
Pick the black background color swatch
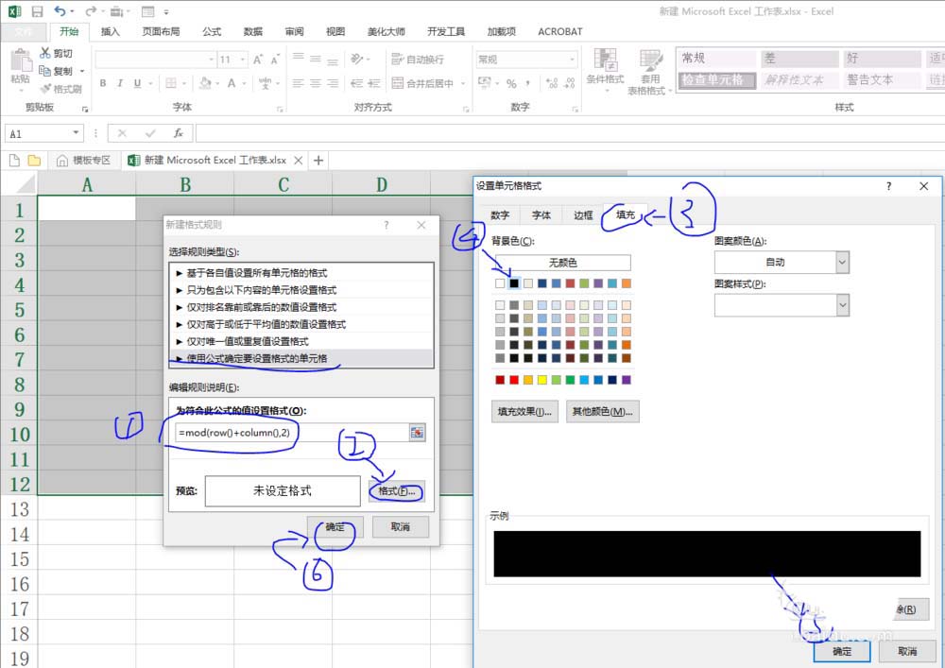(514, 283)
